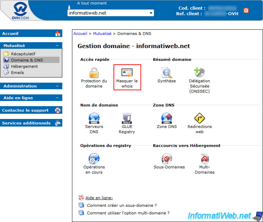Click icon beside Comment créer un sous-domaine
263x222 pixels.
tap(81, 205)
